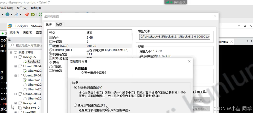
Task: Open the font 'A' icon in Xshell toolbar
Action: pyautogui.click(x=16, y=14)
